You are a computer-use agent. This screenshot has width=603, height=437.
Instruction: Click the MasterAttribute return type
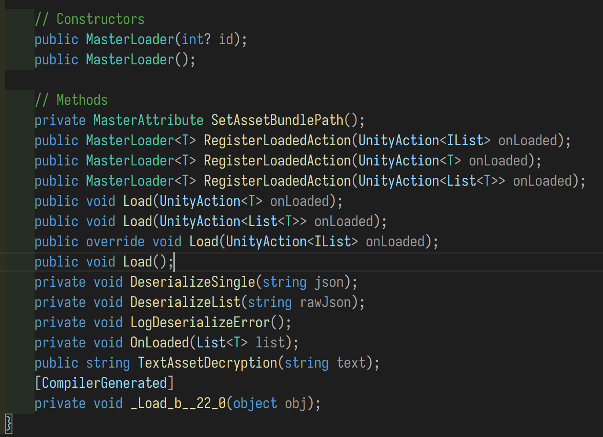[149, 120]
